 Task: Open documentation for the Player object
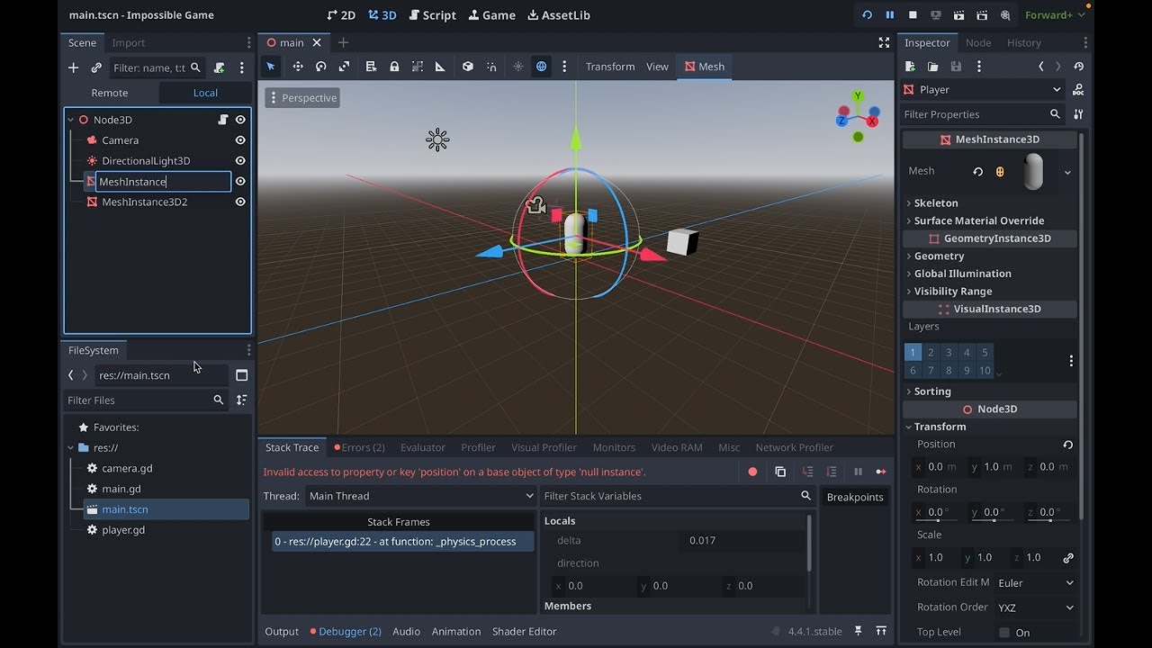[1078, 90]
